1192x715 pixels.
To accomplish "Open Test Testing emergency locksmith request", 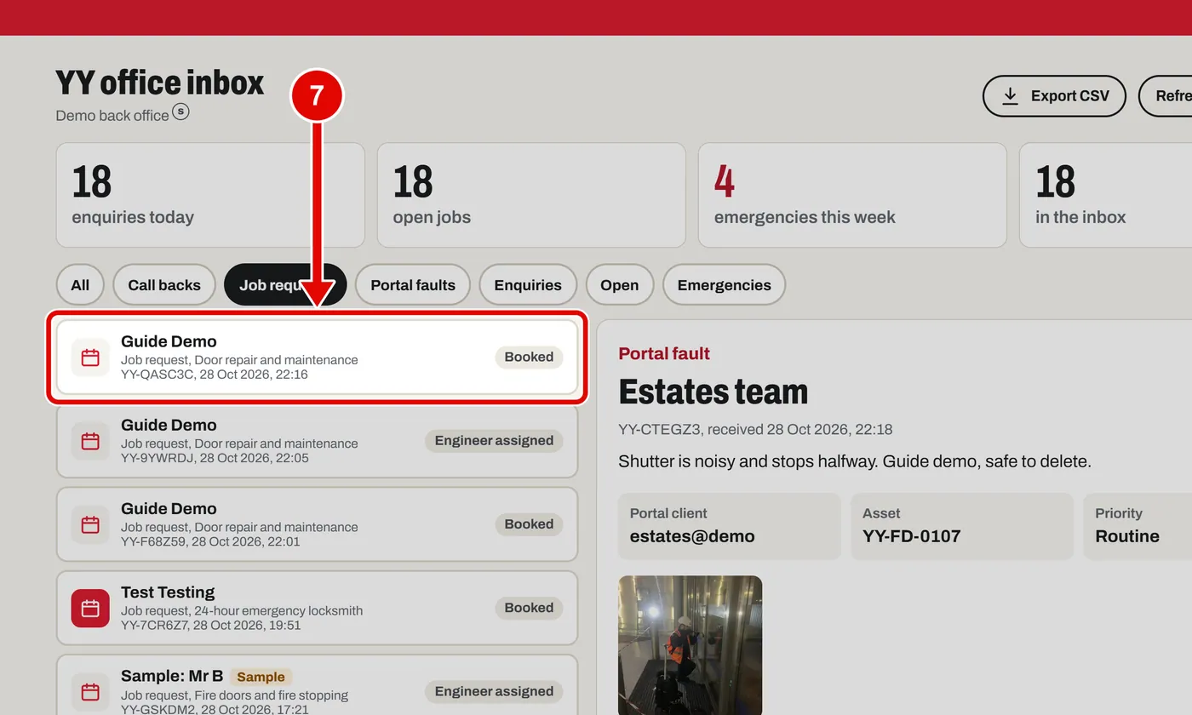I will 317,608.
